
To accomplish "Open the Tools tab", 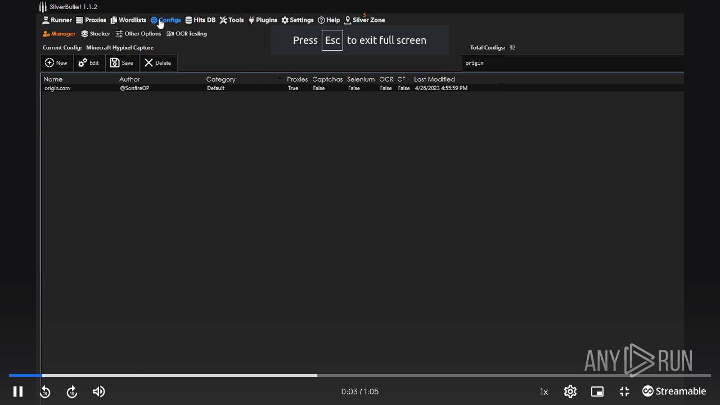I will tap(232, 20).
